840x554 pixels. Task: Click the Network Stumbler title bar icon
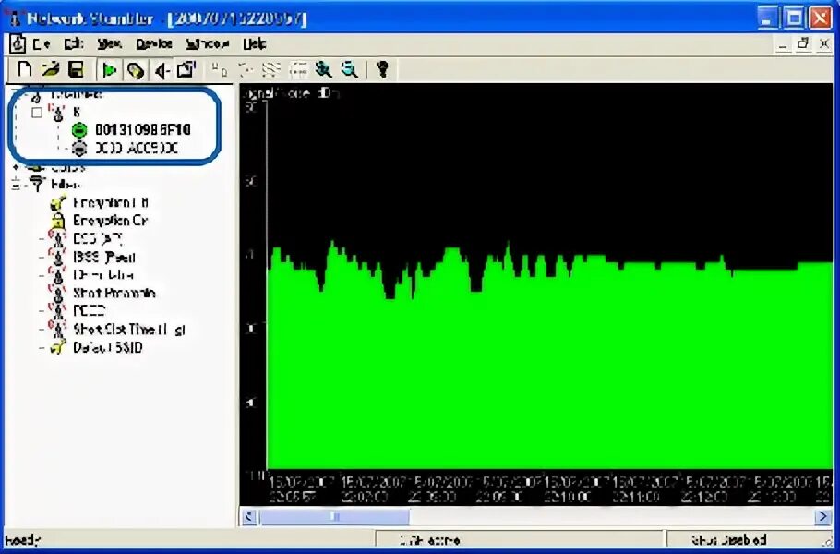tap(15, 18)
